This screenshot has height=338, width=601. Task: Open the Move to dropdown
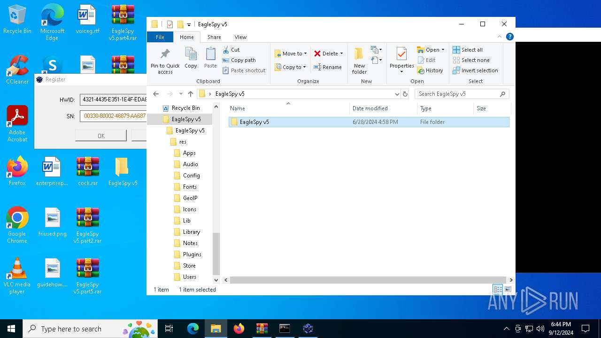[291, 54]
